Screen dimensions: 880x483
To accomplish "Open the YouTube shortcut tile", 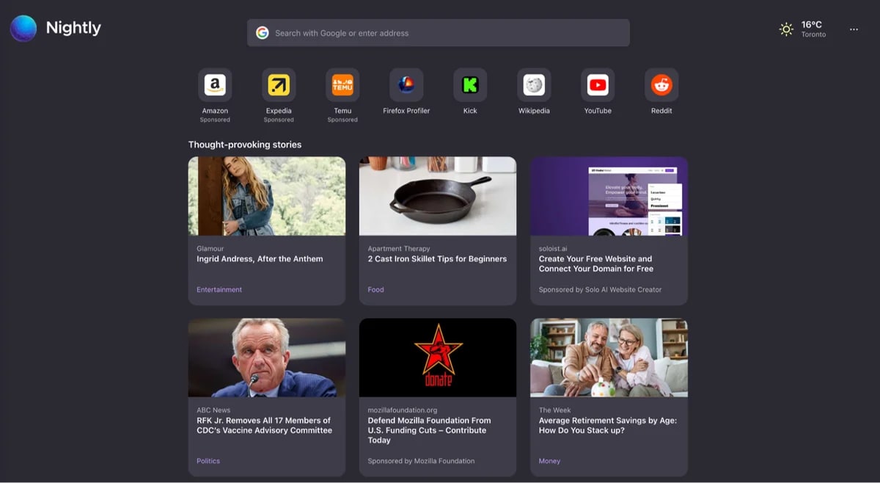I will coord(598,86).
